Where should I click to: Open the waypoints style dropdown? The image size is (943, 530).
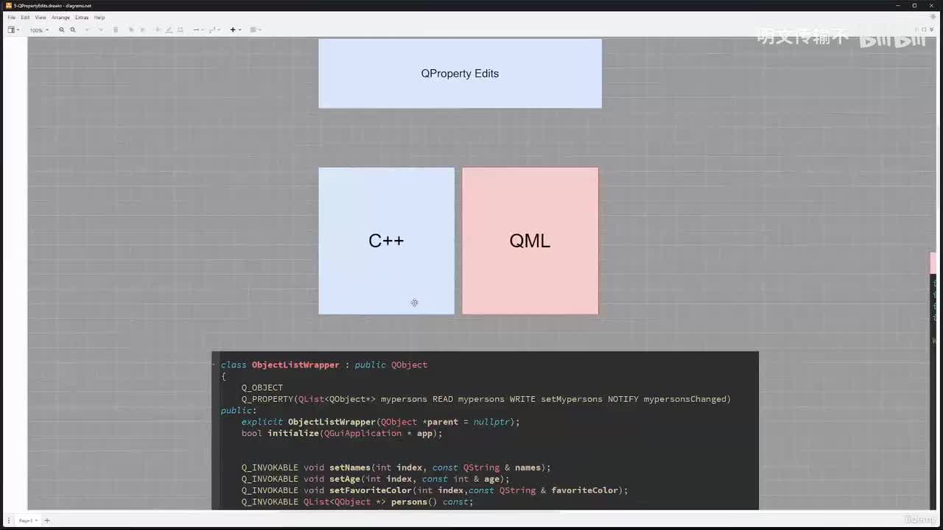coord(214,30)
